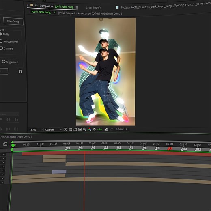This screenshot has height=211, width=211.
Task: Click the tan color label on Composition tab
Action: (32, 5)
